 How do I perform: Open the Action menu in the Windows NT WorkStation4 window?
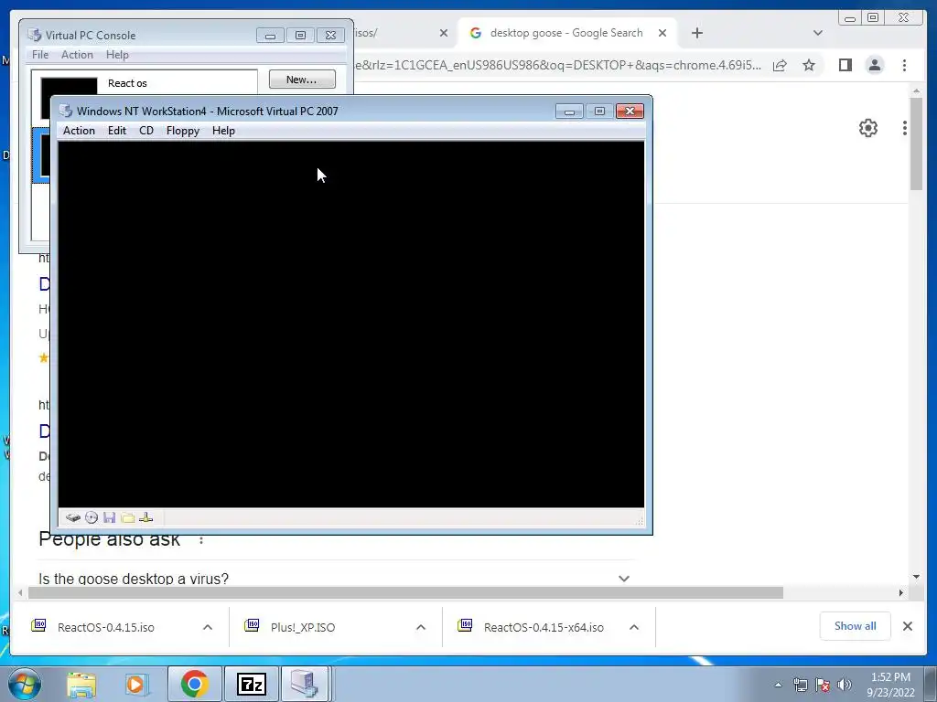click(79, 131)
